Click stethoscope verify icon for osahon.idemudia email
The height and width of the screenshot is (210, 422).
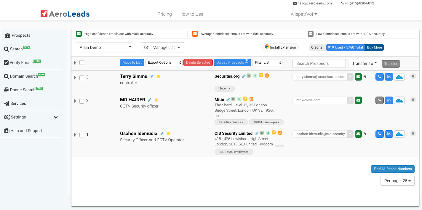[365, 134]
